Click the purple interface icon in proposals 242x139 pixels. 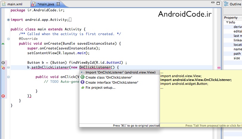83,82
